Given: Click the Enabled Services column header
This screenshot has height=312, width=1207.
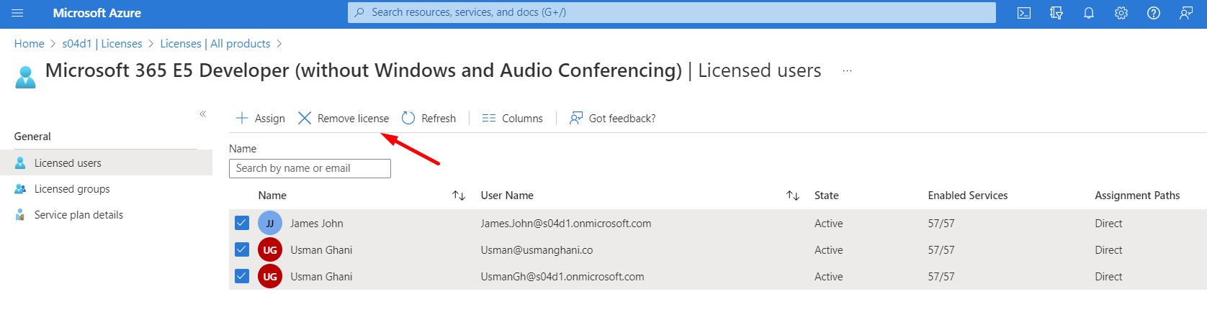Looking at the screenshot, I should tap(968, 196).
